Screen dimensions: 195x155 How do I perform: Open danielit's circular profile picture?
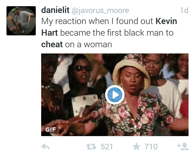pyautogui.click(x=21, y=21)
